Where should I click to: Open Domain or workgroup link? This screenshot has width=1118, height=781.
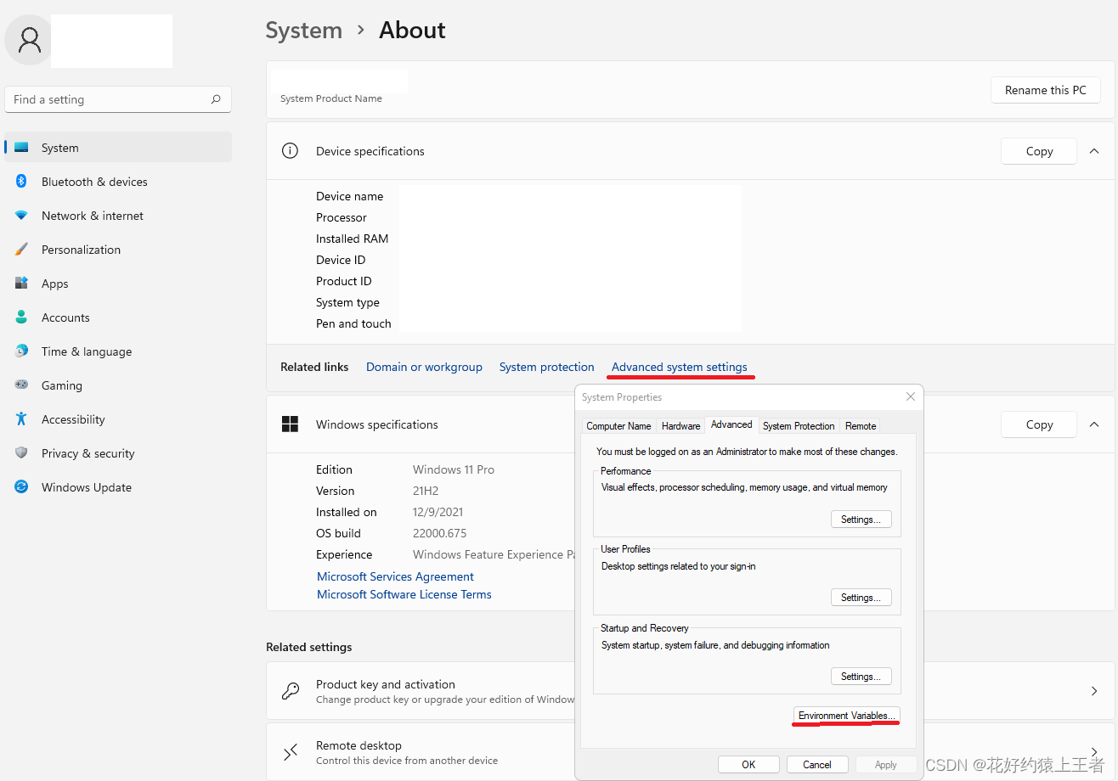click(424, 367)
